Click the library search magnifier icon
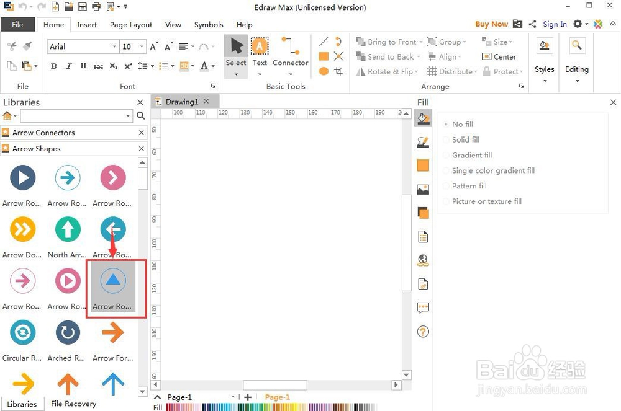This screenshot has width=621, height=411. [140, 115]
